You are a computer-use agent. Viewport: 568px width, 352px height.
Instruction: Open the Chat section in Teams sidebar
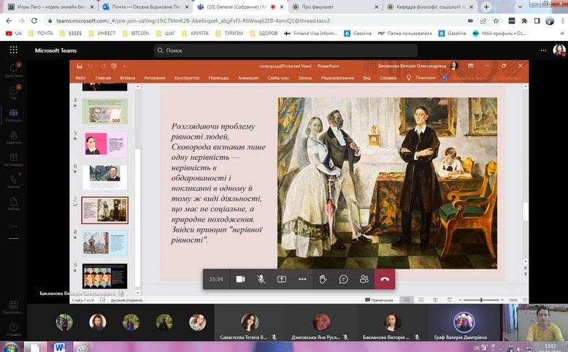tap(13, 92)
